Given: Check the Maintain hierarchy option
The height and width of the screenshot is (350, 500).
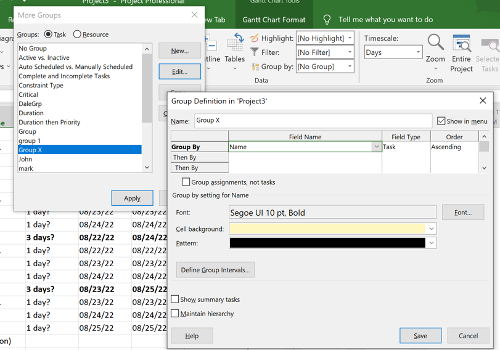Looking at the screenshot, I should click(175, 313).
